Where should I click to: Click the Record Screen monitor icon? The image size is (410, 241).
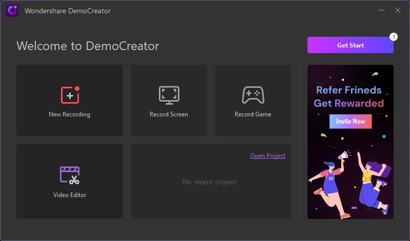(169, 95)
